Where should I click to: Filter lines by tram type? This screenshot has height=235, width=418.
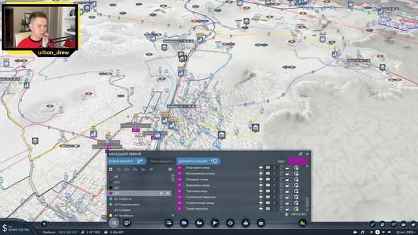tap(127, 170)
